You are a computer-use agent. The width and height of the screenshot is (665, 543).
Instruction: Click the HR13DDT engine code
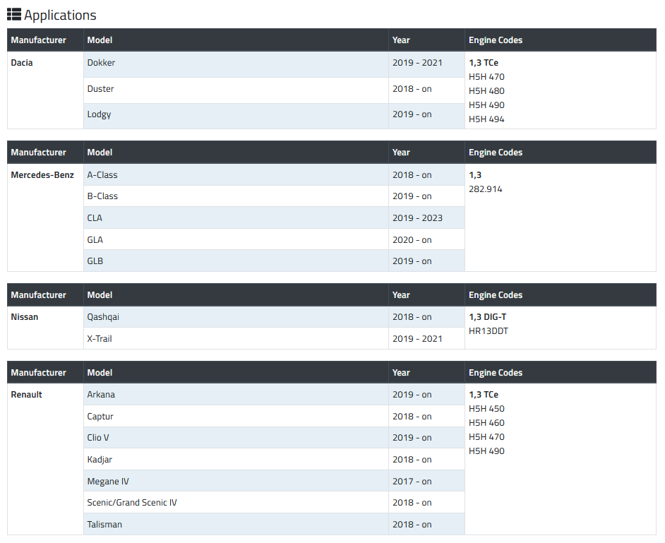click(x=489, y=331)
